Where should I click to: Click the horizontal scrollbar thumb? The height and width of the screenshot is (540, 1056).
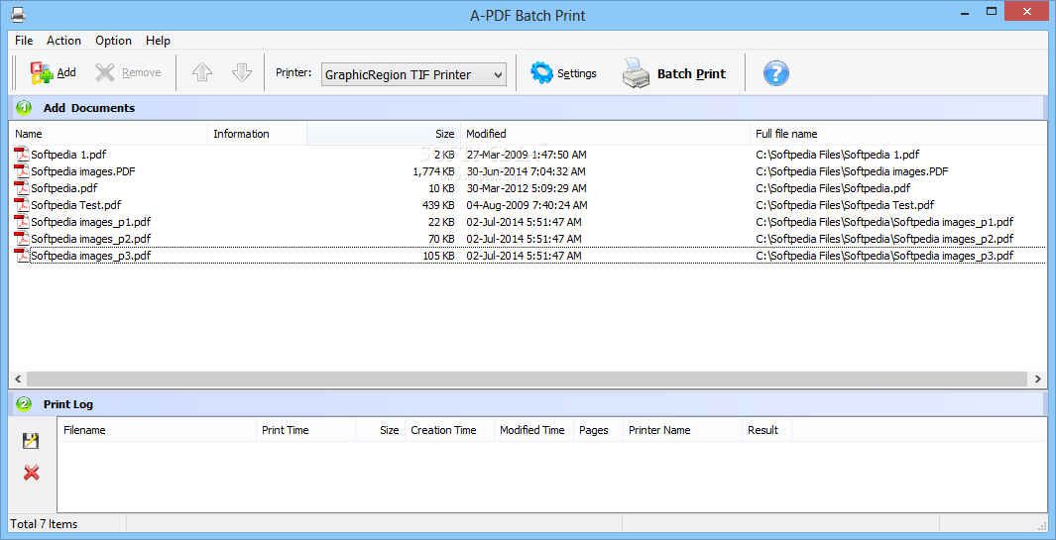coord(528,379)
